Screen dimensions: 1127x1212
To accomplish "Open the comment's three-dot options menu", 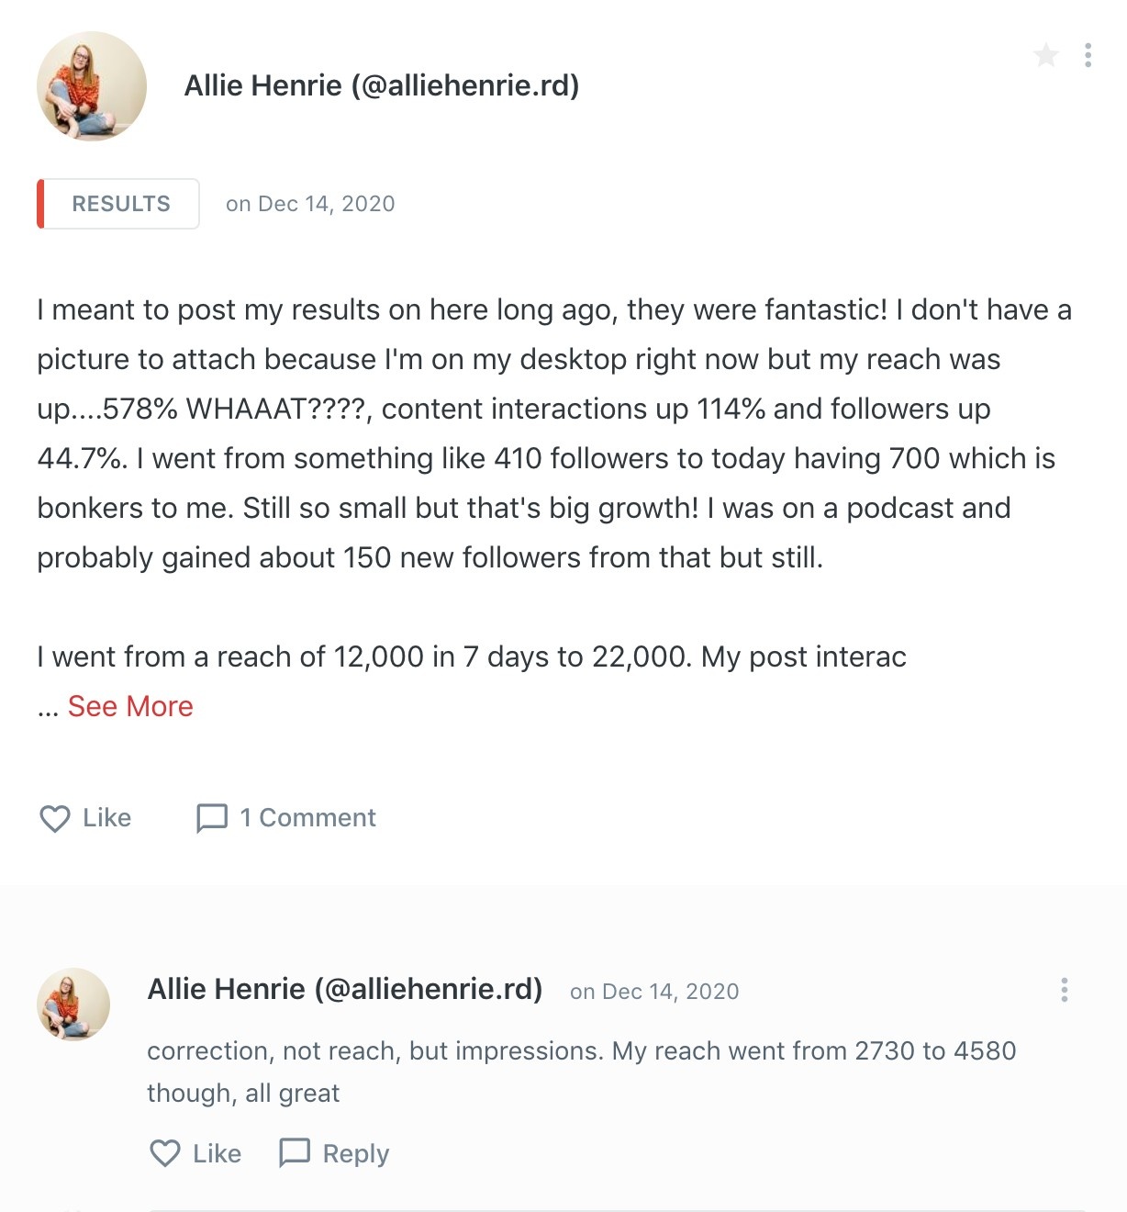I will click(1064, 990).
